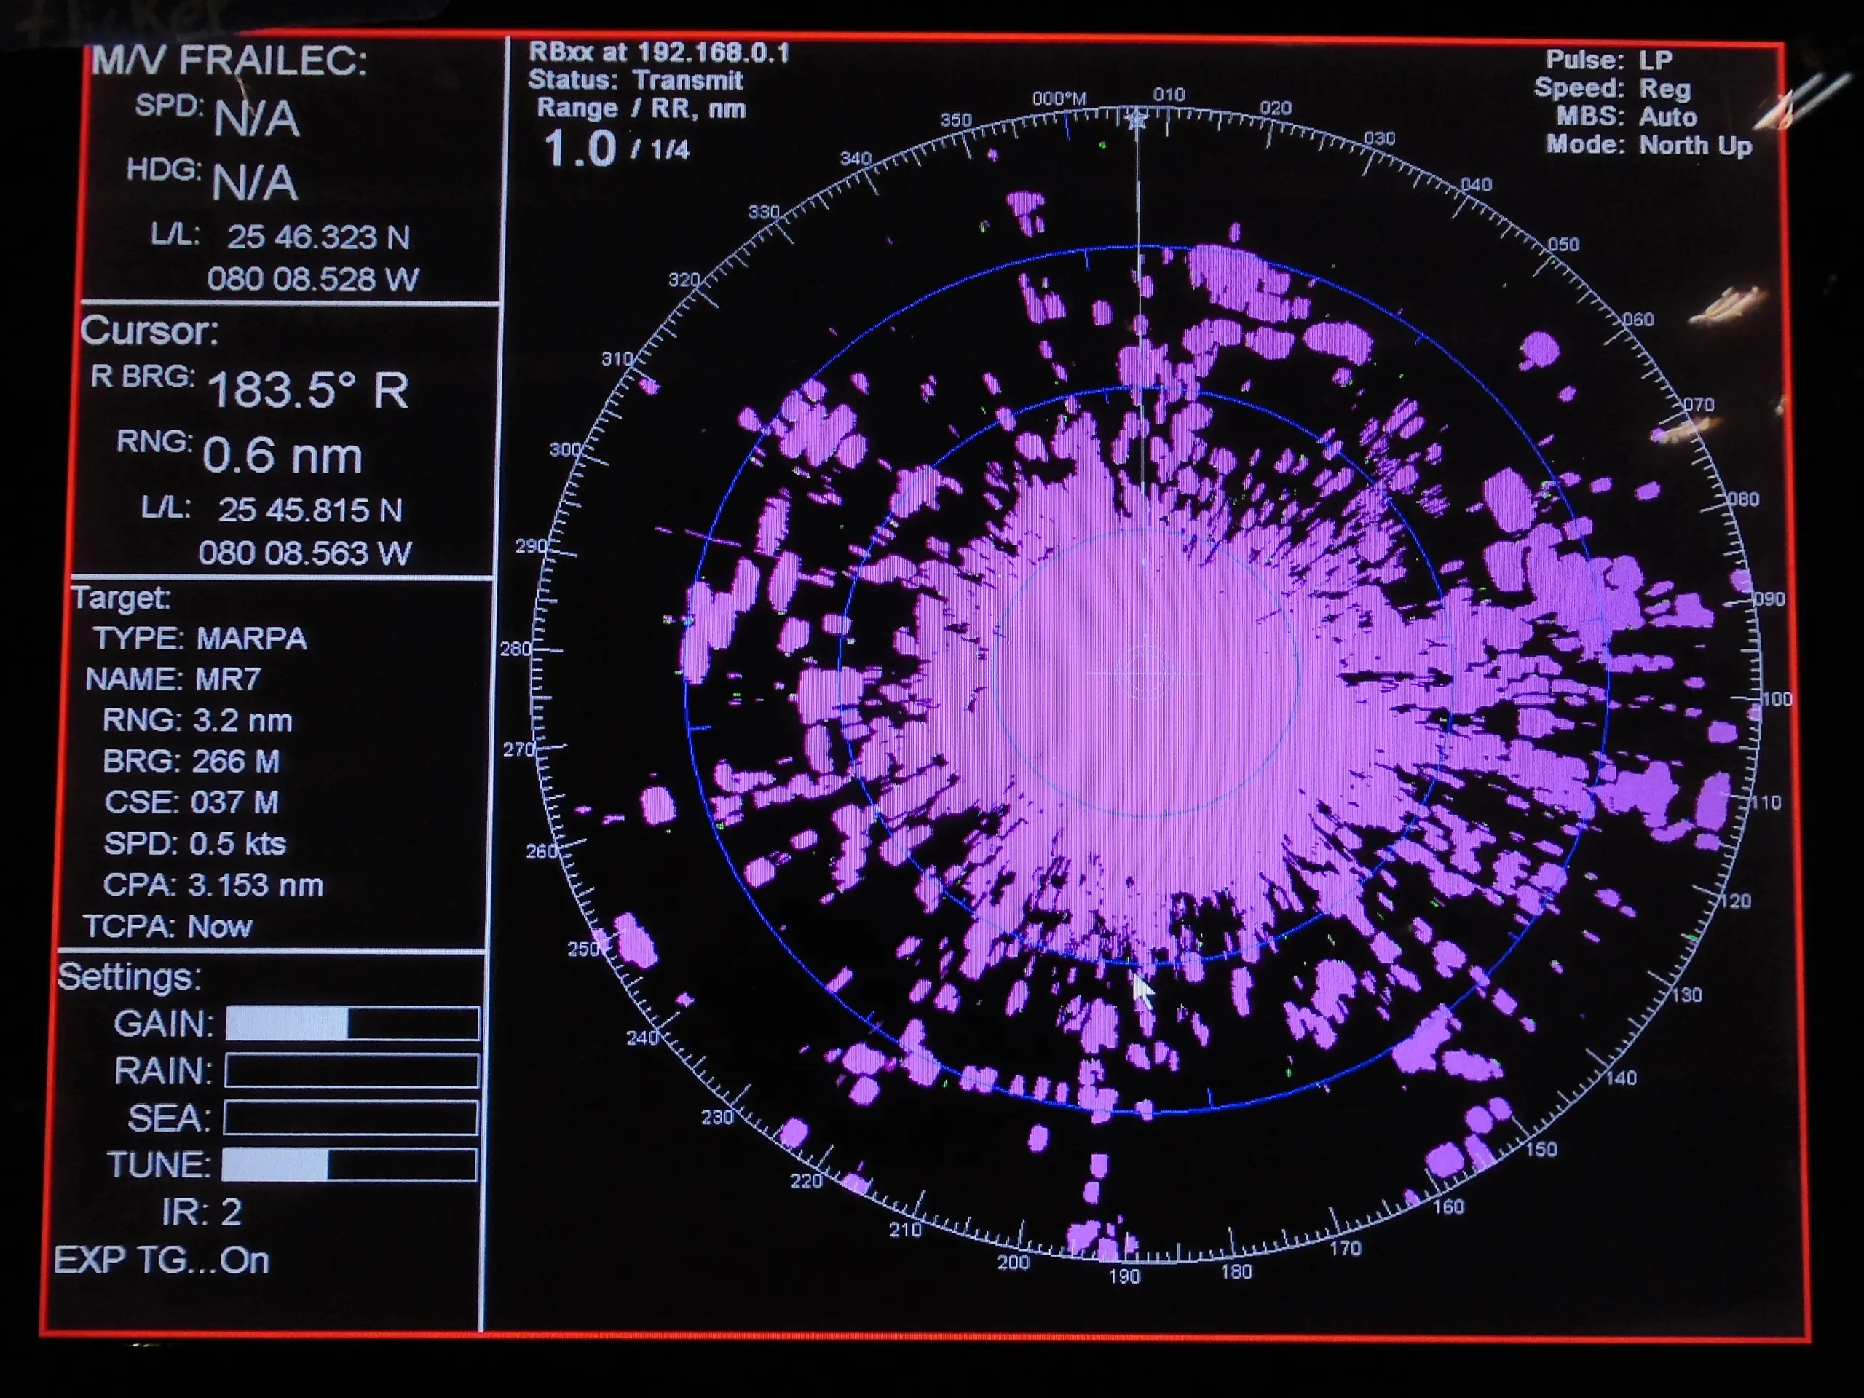The width and height of the screenshot is (1864, 1398).
Task: Select the MARPA target marker at 000°M
Action: pos(1137,120)
